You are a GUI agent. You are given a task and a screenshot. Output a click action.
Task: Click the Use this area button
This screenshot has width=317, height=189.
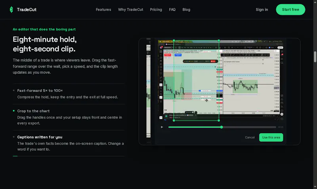click(x=271, y=137)
